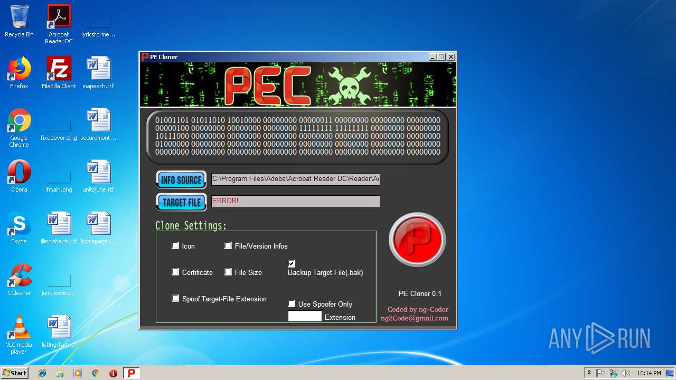Select the securemont desktop document

(x=98, y=125)
